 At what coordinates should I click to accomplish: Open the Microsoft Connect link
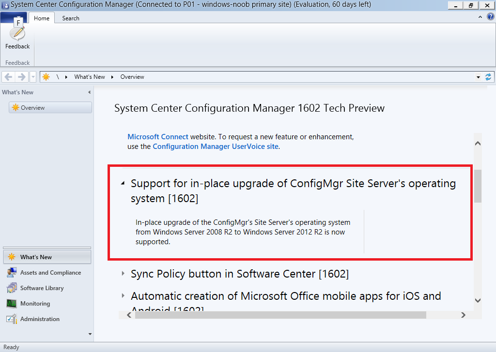(x=158, y=137)
